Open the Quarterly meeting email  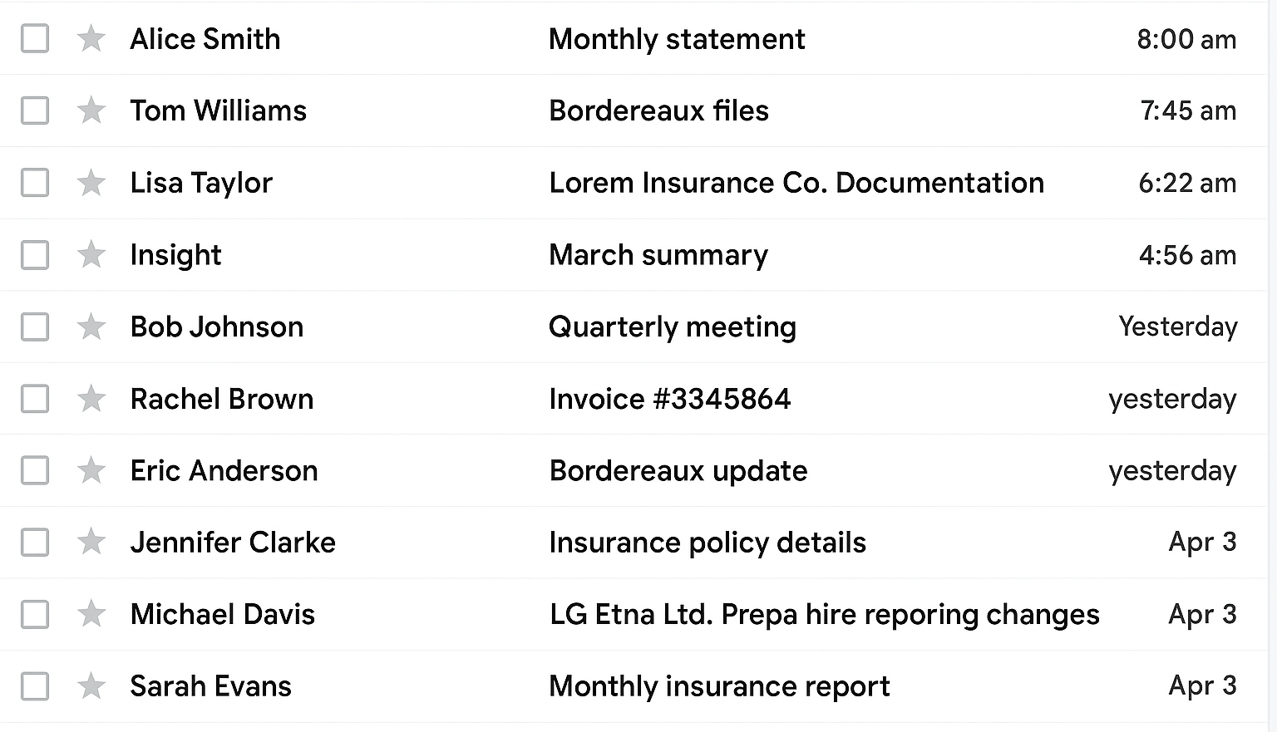point(634,327)
